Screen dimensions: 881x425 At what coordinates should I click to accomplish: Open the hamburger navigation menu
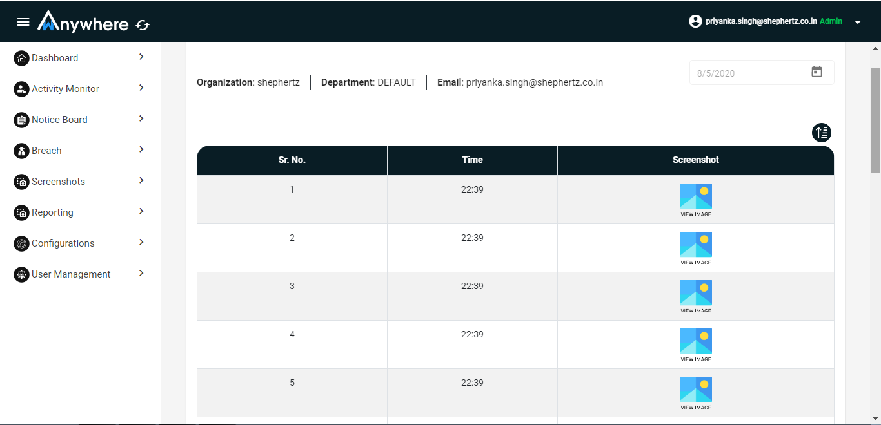(x=23, y=22)
